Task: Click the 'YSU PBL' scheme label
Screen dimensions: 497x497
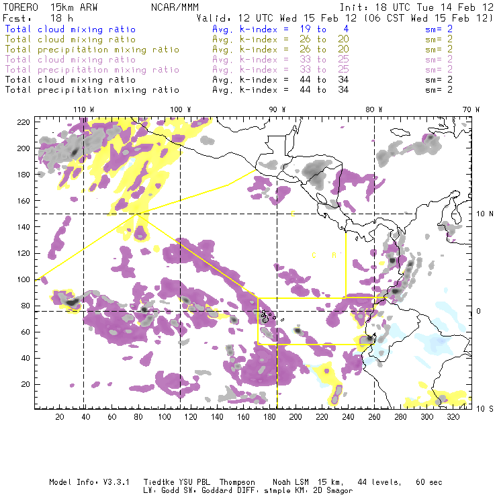Action: [194, 482]
